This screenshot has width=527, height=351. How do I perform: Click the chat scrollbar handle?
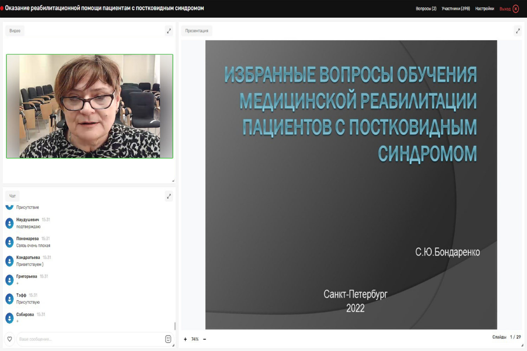(175, 326)
